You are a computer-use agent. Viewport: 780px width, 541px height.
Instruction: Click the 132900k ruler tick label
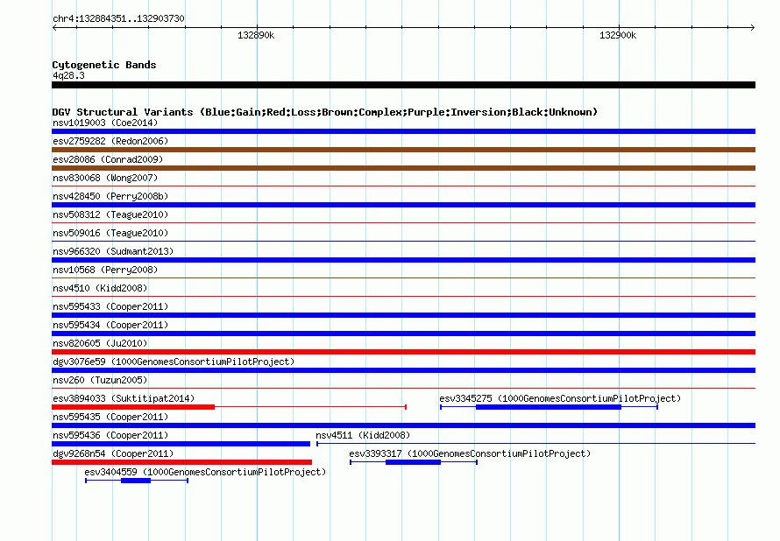[618, 35]
